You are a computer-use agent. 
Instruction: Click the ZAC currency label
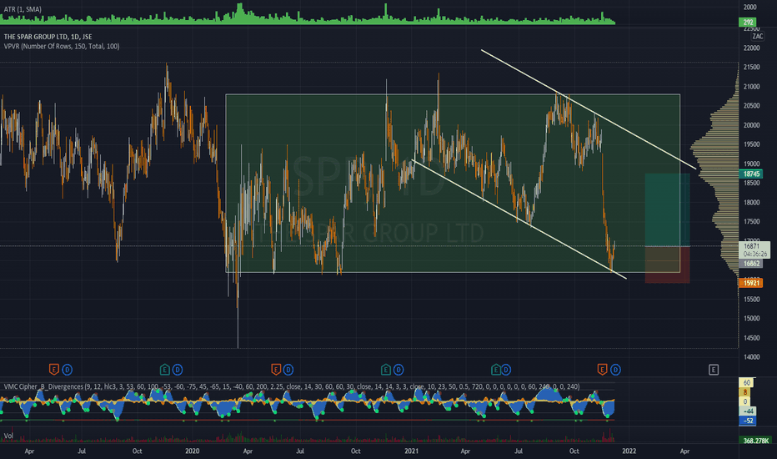coord(758,36)
